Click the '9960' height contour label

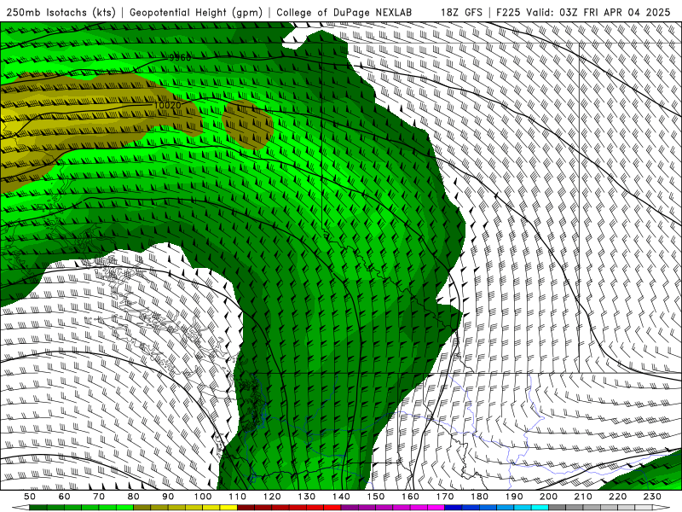tap(180, 57)
